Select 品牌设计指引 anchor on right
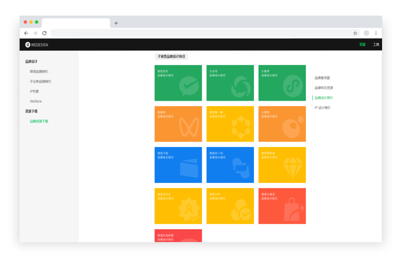The height and width of the screenshot is (267, 401). pos(324,98)
